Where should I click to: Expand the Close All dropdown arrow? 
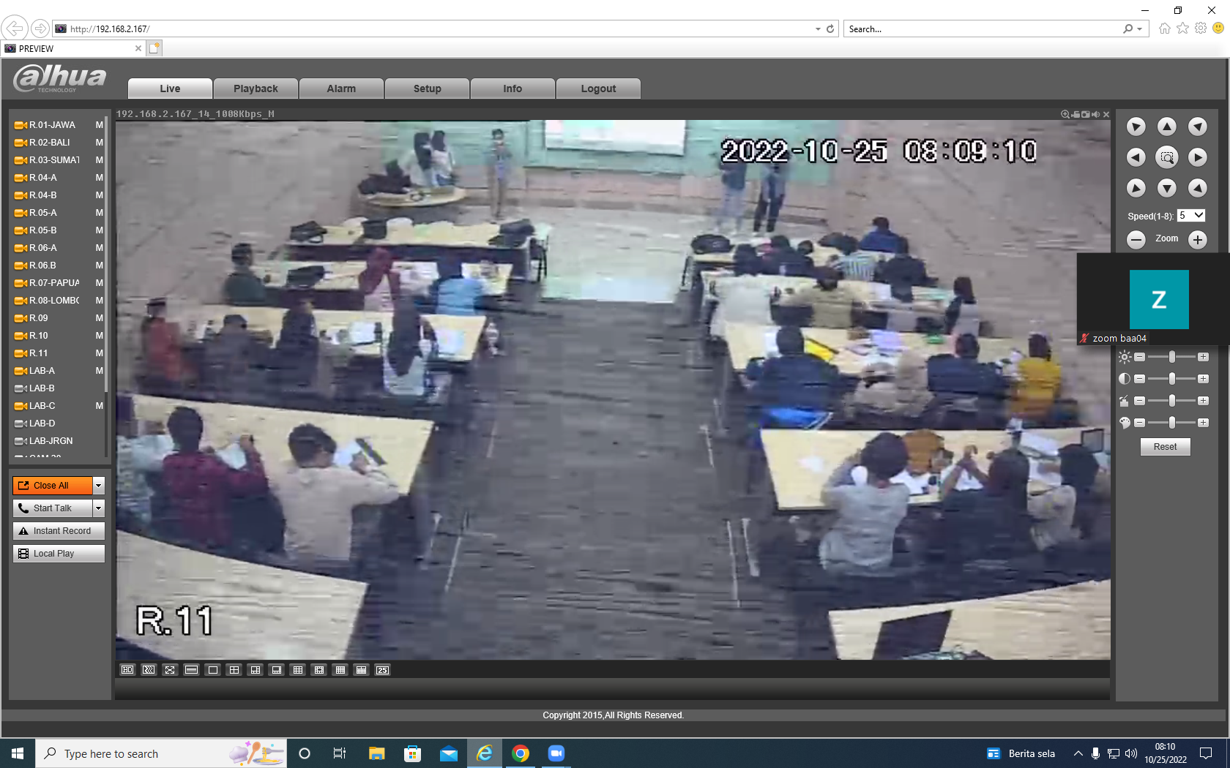(x=99, y=486)
